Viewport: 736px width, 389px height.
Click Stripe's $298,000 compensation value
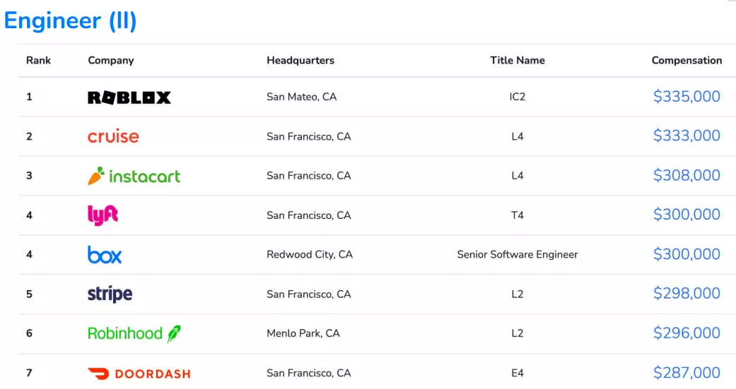687,294
